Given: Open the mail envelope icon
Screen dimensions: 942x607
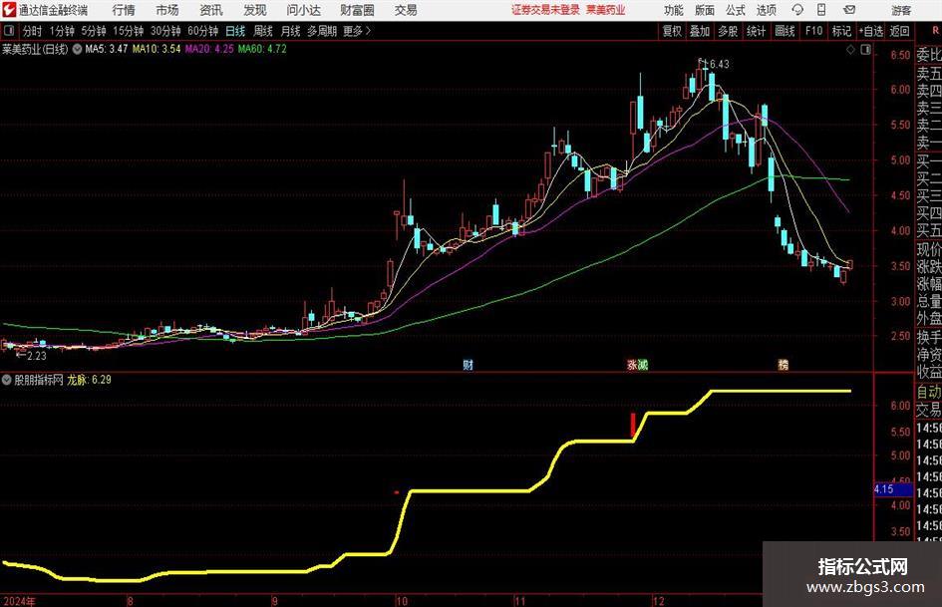Looking at the screenshot, I should 849,10.
